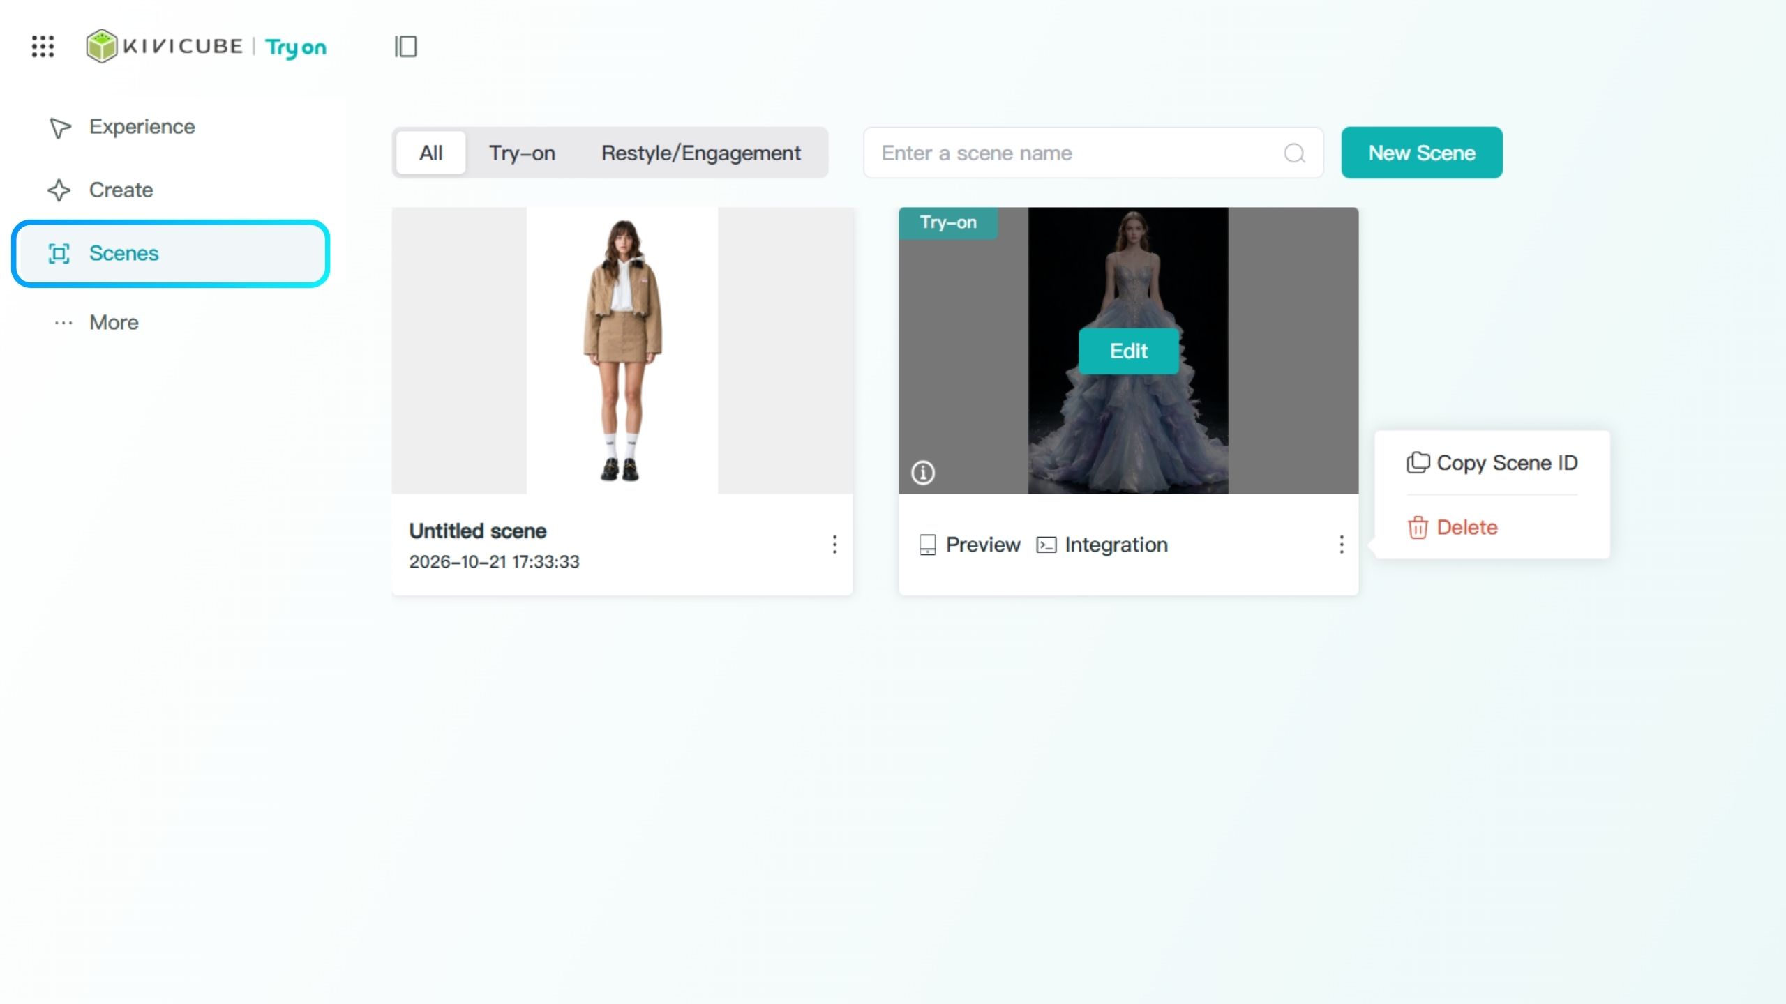This screenshot has height=1004, width=1786.
Task: Show Restyle/Engagement scenes tab
Action: point(700,153)
